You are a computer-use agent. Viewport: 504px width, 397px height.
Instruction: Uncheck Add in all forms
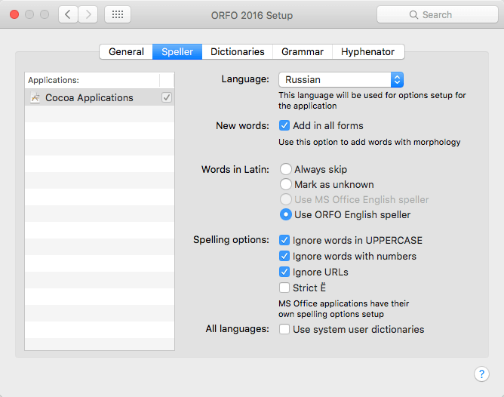284,125
